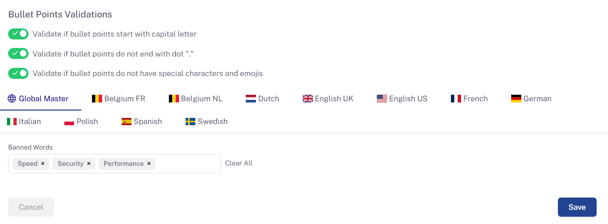
Task: Select the Italian language tab
Action: tap(24, 121)
